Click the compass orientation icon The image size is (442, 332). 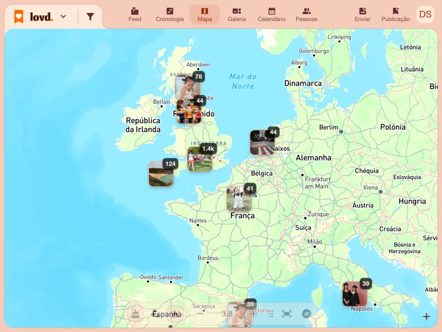coord(306,314)
